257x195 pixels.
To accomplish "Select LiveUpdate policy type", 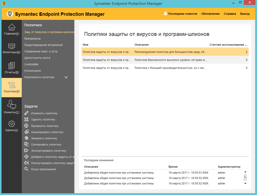I will pos(31,64).
